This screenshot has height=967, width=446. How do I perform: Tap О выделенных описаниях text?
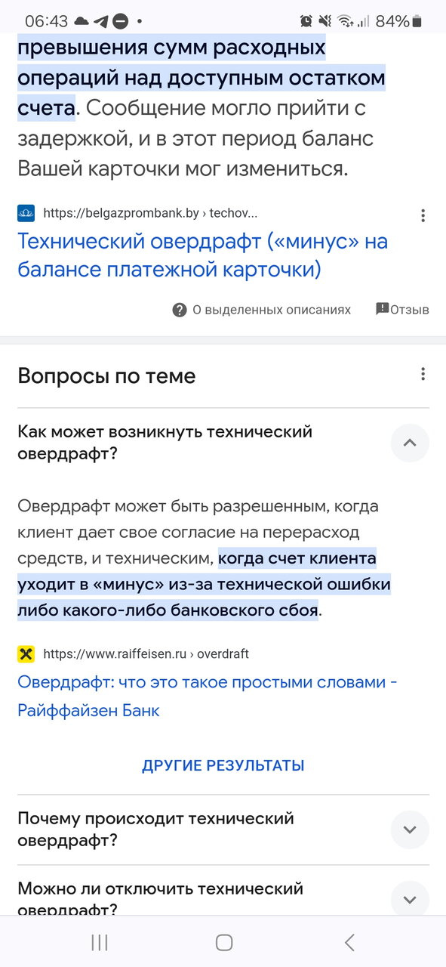tap(272, 310)
